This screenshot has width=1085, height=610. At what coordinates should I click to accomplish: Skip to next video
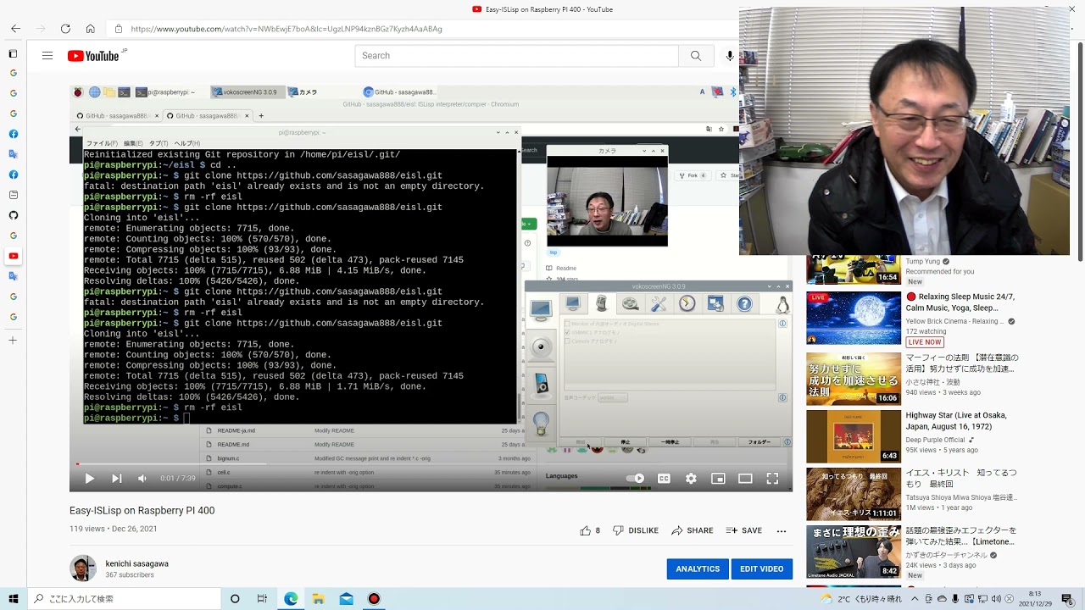(116, 479)
